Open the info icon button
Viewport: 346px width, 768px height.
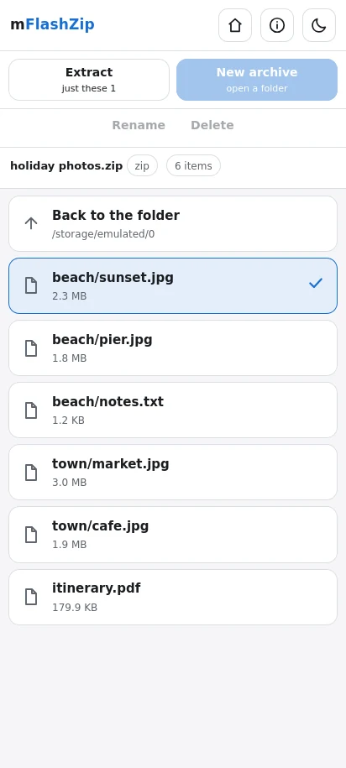pyautogui.click(x=277, y=25)
